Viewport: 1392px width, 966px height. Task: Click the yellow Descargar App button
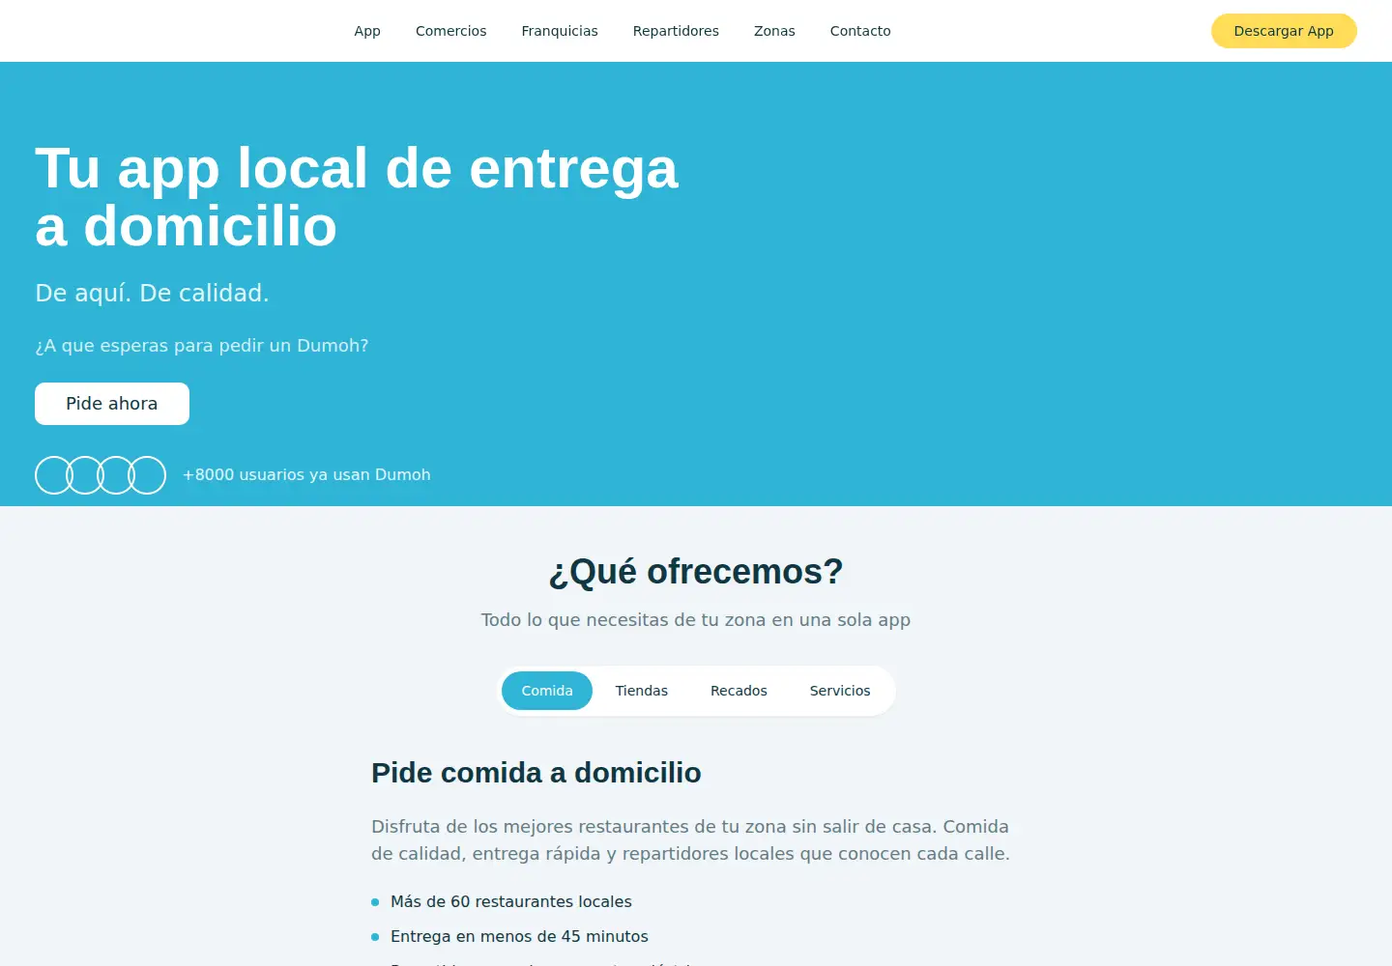point(1284,31)
